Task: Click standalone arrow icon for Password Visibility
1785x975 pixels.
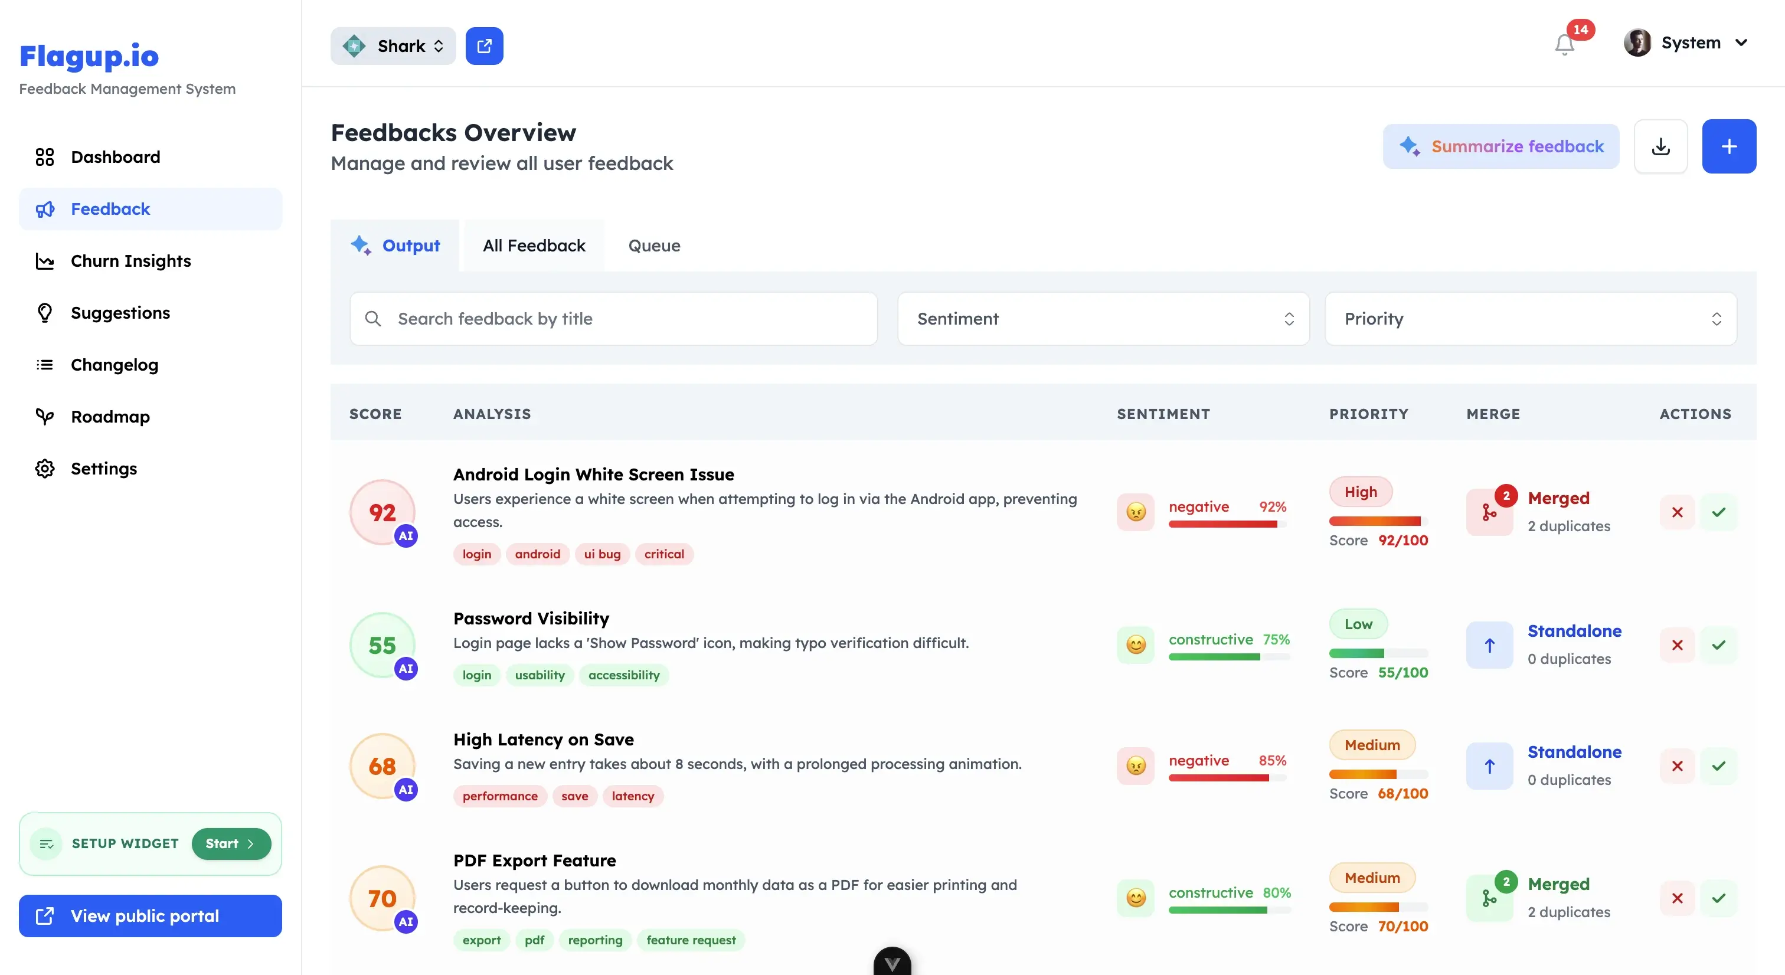Action: click(1489, 645)
